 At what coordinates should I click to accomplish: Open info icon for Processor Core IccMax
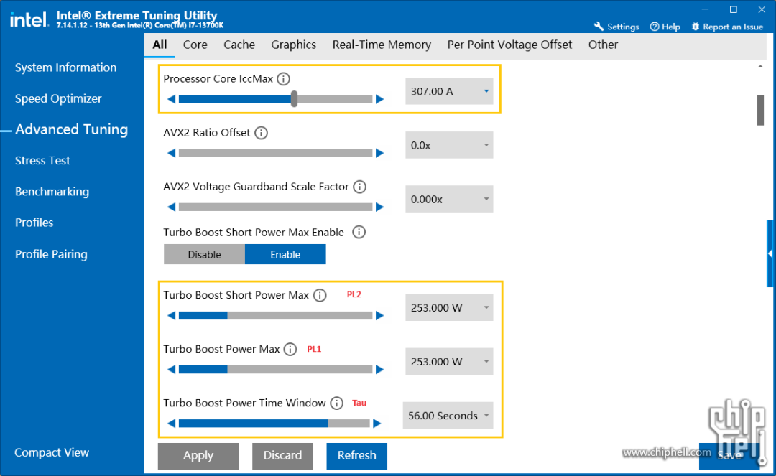tap(284, 79)
